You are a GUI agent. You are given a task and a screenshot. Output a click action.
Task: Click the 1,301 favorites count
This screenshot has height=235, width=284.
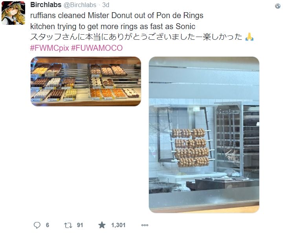click(118, 225)
